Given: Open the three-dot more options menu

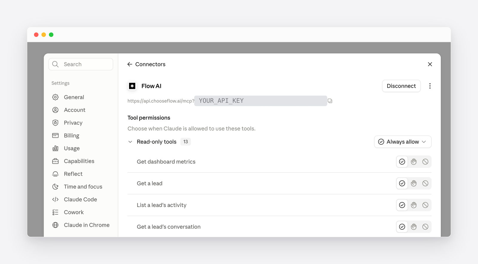Looking at the screenshot, I should [430, 86].
